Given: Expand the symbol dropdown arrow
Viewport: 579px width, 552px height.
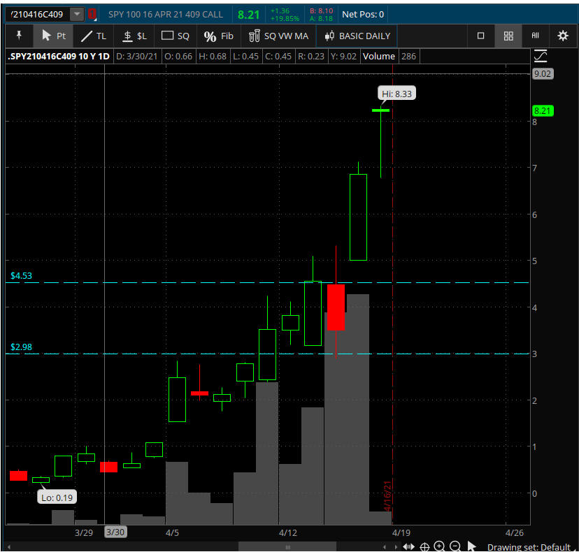Looking at the screenshot, I should click(x=76, y=14).
